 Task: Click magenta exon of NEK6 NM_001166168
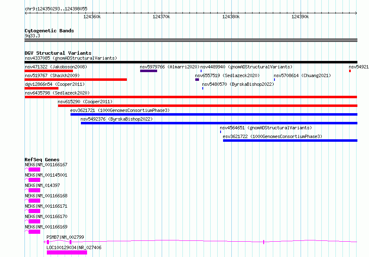pos(34,201)
